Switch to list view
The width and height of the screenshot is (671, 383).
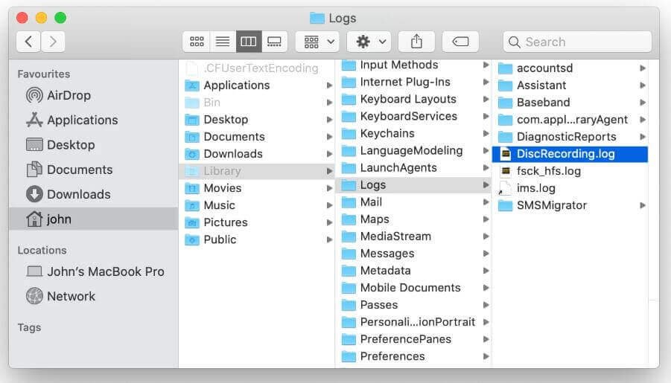coord(223,42)
